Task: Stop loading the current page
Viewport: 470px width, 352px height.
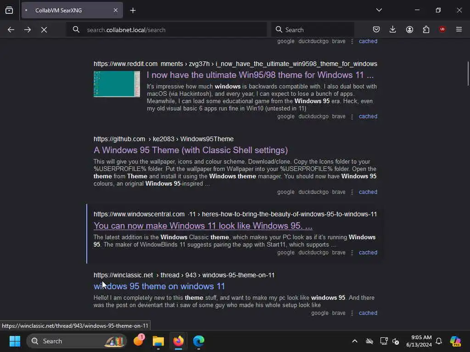Action: pos(44,30)
